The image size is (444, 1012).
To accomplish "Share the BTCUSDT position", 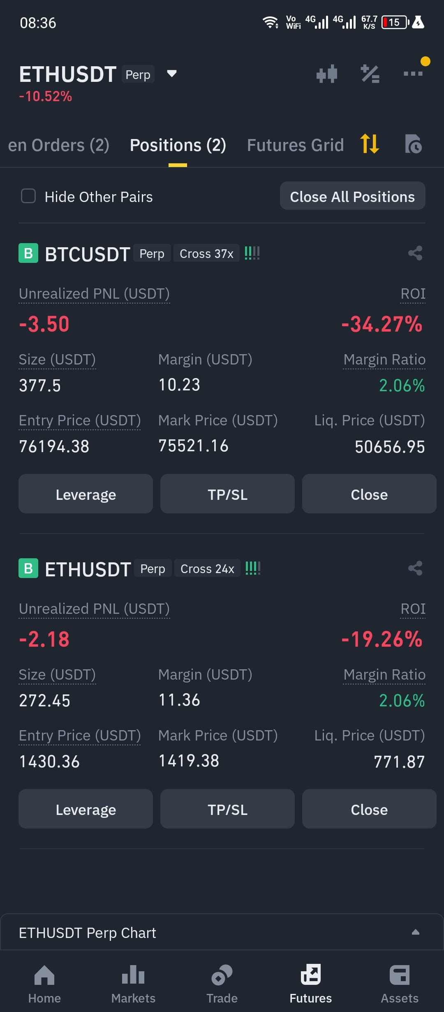I will pyautogui.click(x=415, y=253).
